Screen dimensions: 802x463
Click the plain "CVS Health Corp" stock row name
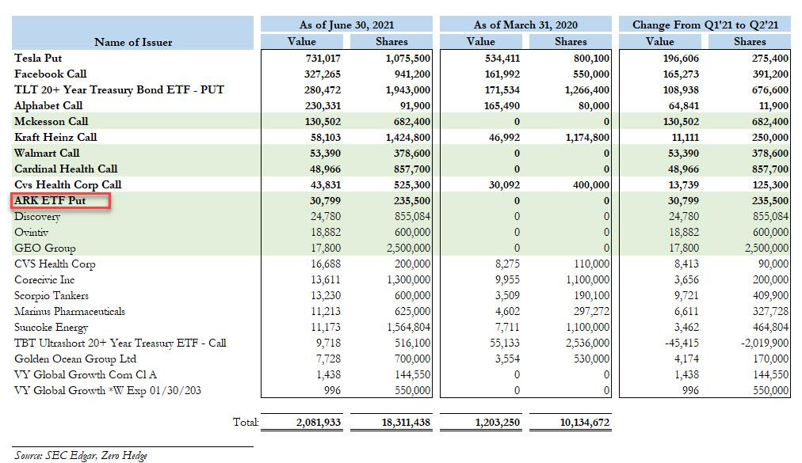pos(55,264)
